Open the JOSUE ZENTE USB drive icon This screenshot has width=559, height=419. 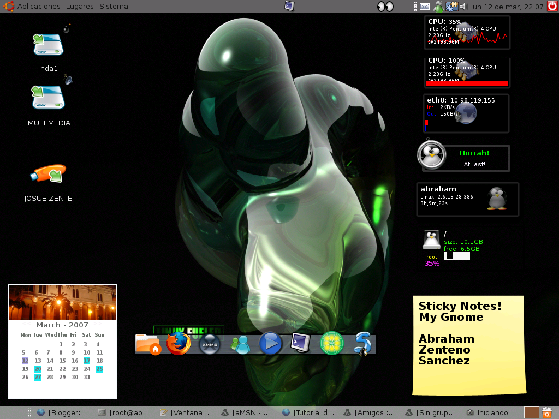tap(49, 173)
